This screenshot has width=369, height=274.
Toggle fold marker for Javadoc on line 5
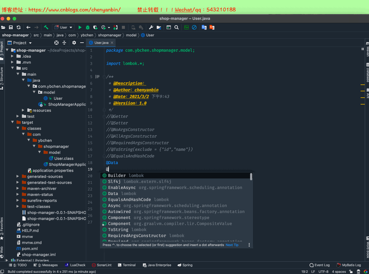104,77
